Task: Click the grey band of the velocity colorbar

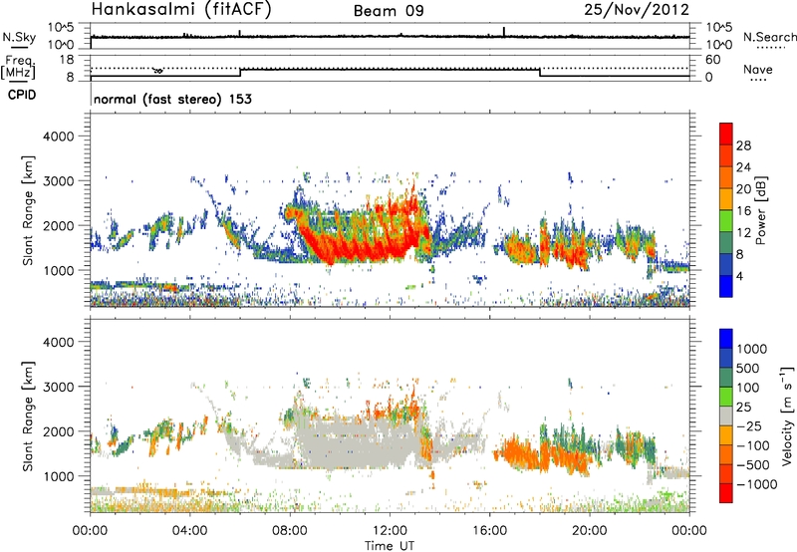Action: coord(726,415)
